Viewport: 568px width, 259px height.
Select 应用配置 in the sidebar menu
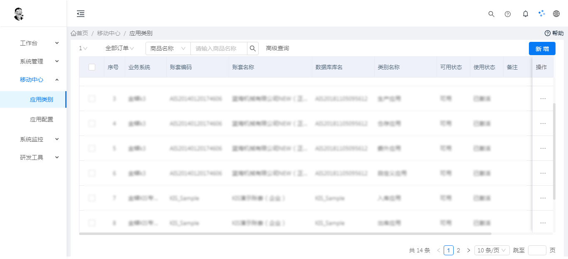(x=42, y=119)
